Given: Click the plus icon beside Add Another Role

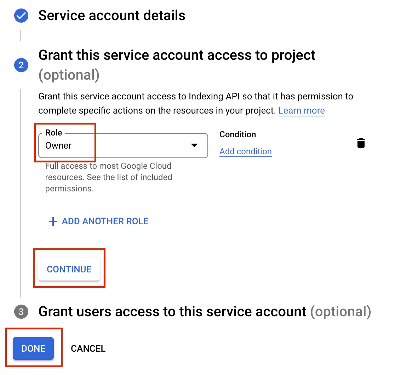Looking at the screenshot, I should coord(53,221).
